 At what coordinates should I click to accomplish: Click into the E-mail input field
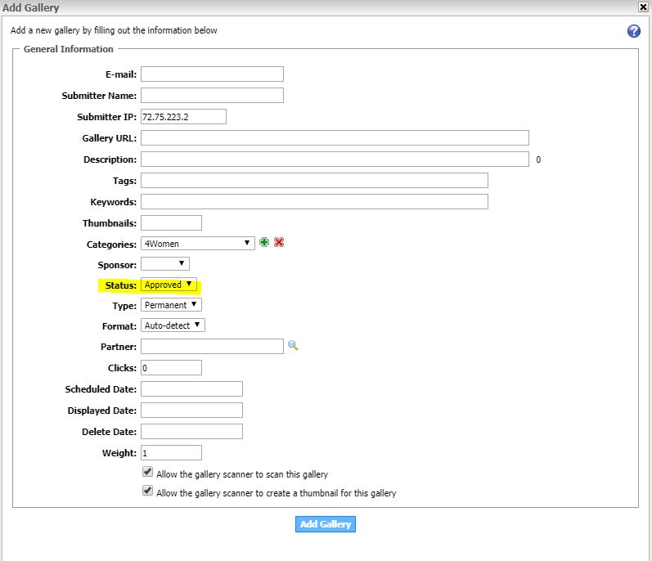[212, 74]
